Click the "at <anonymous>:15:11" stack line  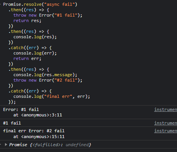point(39,137)
